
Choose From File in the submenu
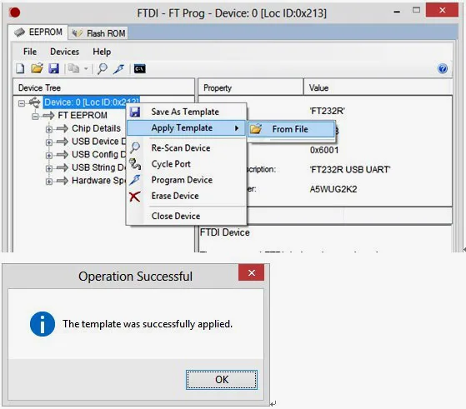291,129
